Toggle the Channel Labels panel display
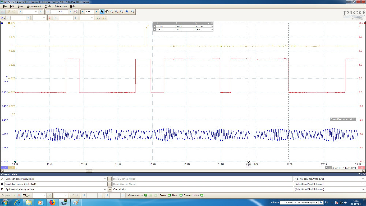Image resolution: width=366 pixels, height=206 pixels. (201, 195)
